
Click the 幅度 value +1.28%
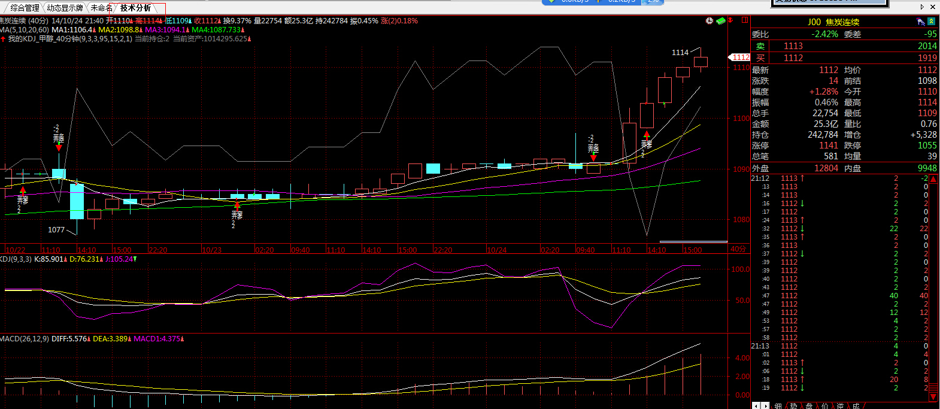(x=824, y=92)
